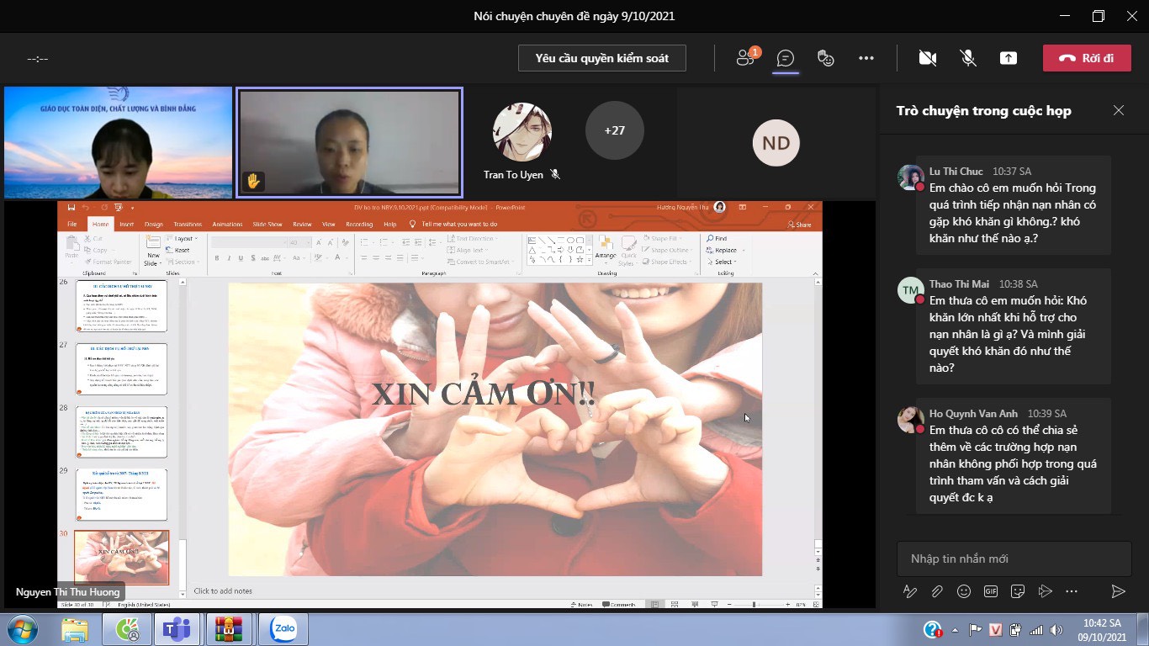1149x646 pixels.
Task: Open the reactions and raise hand menu
Action: (x=826, y=58)
